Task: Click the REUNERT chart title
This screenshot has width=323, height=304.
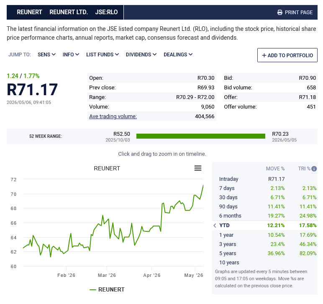Action: [x=107, y=168]
